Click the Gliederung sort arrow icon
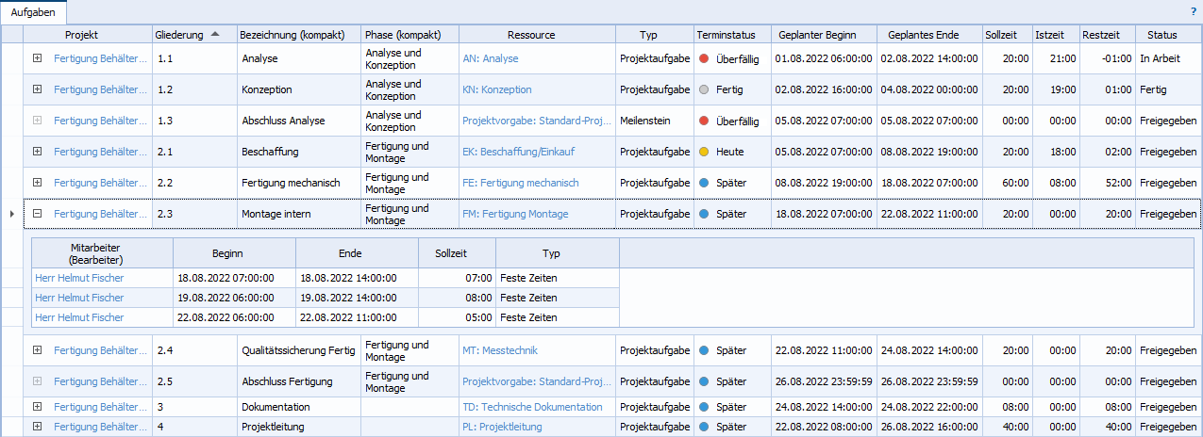Screen dimensions: 1203x437 pyautogui.click(x=215, y=35)
